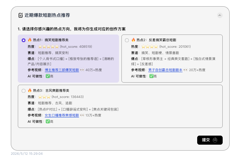
Task: Click the five-star heat rating of 热点1
Action: point(49,46)
